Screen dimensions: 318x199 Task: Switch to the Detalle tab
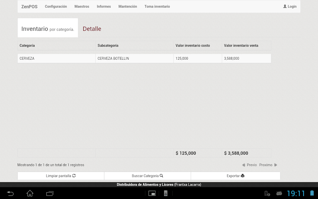tap(92, 29)
